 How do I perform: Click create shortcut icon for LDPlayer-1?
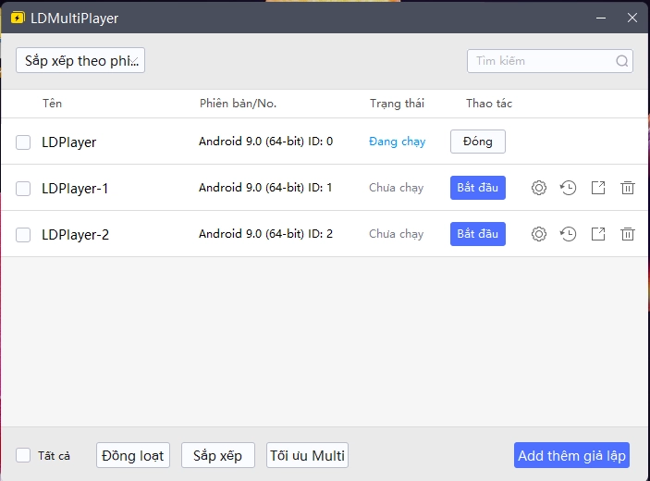[598, 188]
